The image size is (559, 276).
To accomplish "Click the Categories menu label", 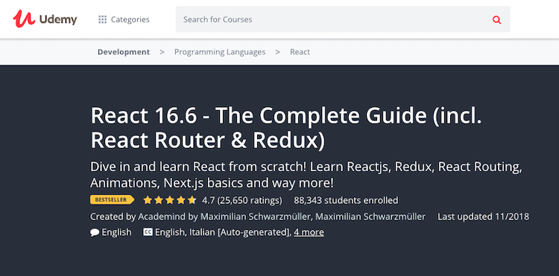I will pos(130,19).
